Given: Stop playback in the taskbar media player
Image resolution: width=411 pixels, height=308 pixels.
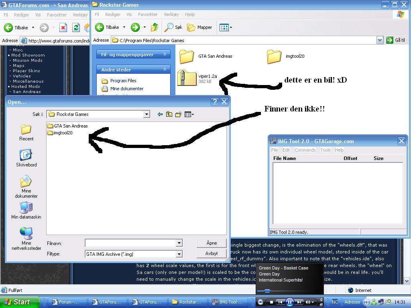Looking at the screenshot, I should (271, 302).
